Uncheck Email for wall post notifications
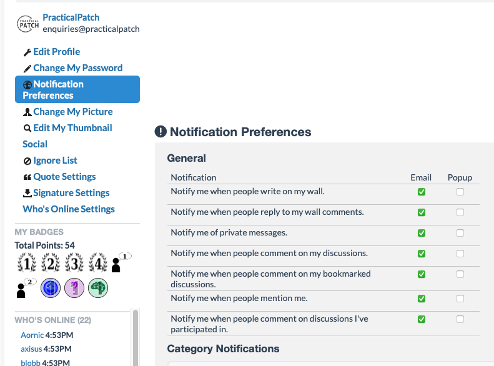This screenshot has width=494, height=366. 422,192
